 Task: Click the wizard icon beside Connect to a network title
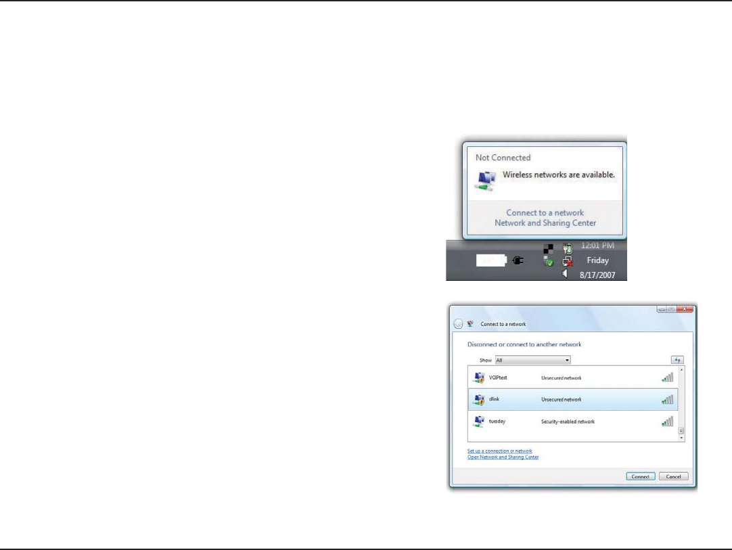click(x=470, y=323)
